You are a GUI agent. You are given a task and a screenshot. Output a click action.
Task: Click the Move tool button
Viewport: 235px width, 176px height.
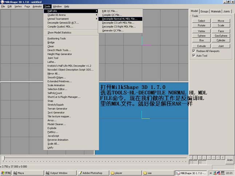coord(221,21)
